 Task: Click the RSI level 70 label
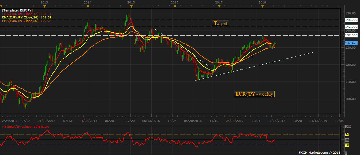347,134
